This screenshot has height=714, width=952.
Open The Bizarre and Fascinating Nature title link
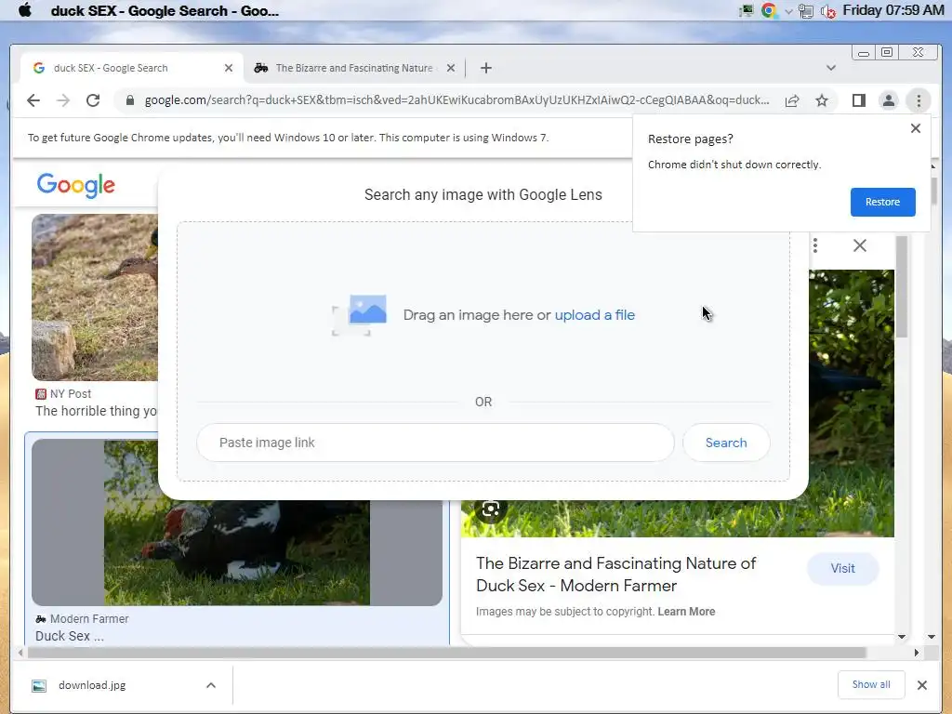615,575
